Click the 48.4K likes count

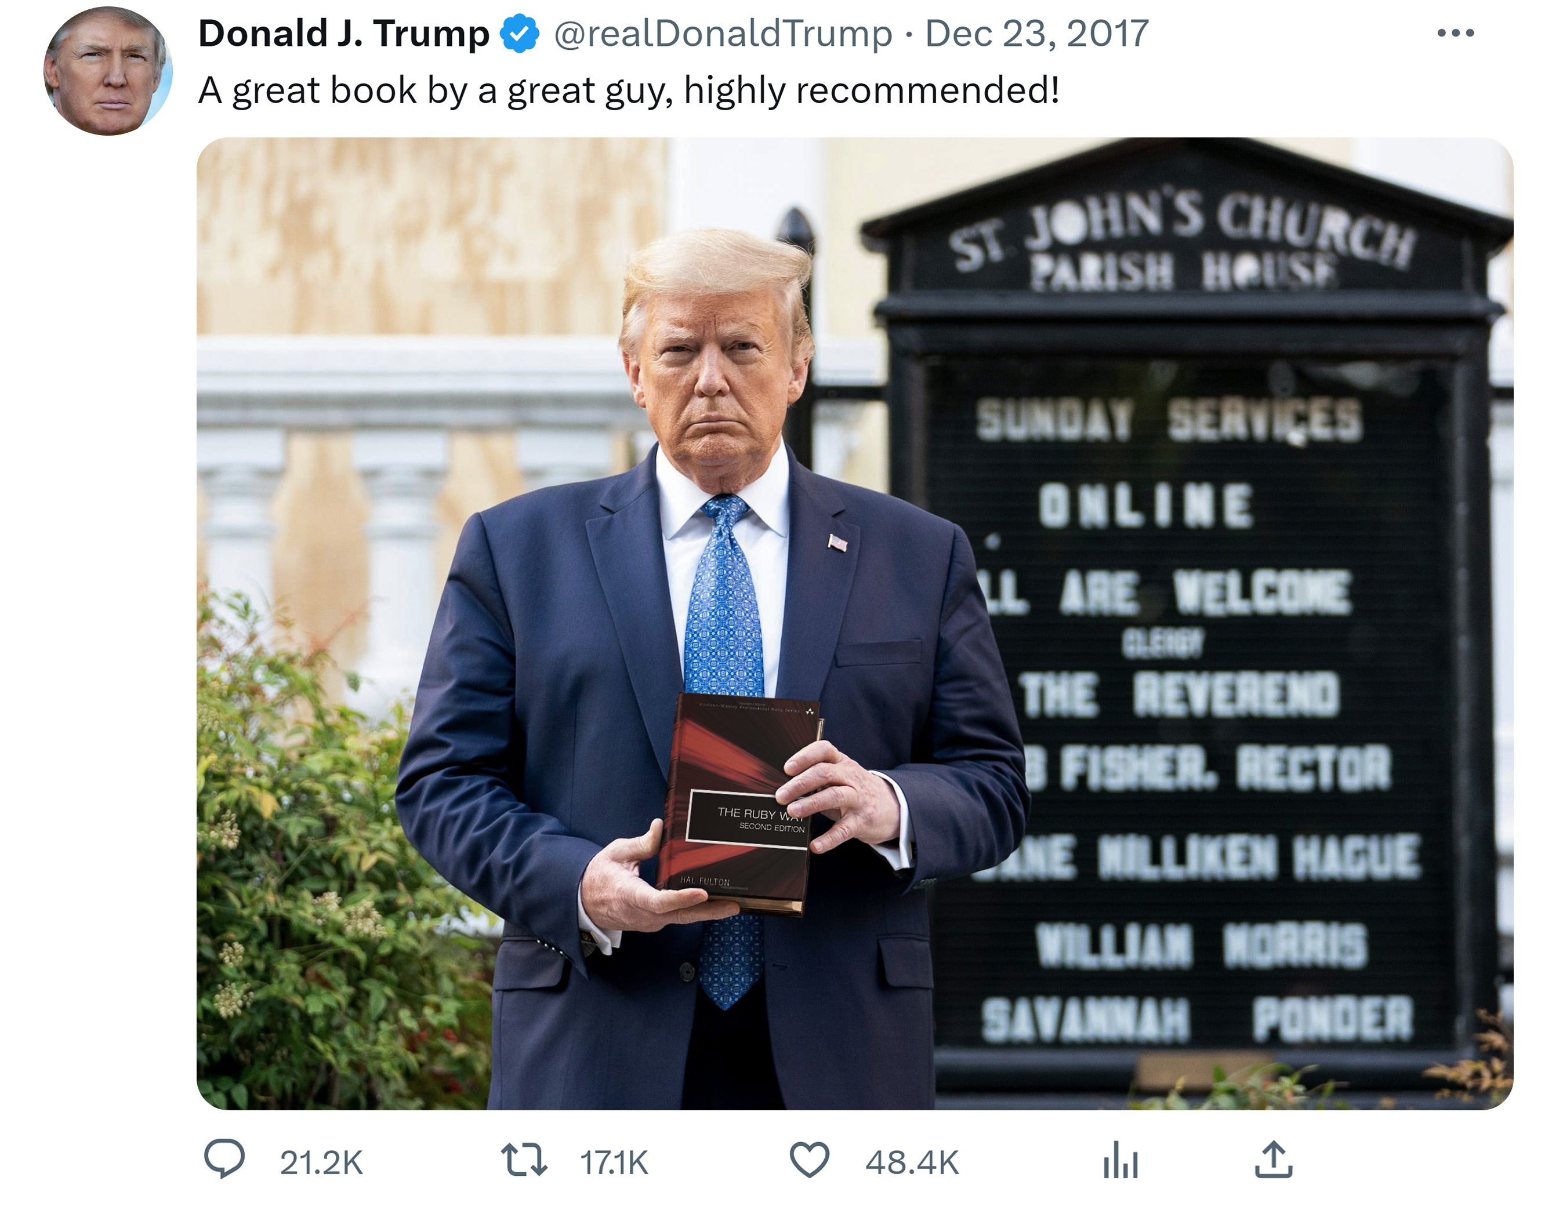click(912, 1163)
